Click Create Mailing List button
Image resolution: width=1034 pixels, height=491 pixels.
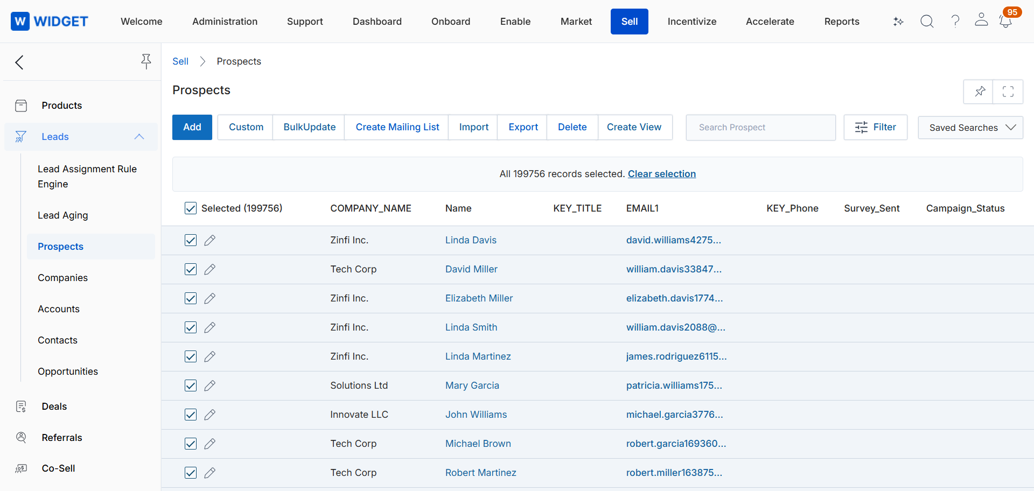tap(397, 127)
